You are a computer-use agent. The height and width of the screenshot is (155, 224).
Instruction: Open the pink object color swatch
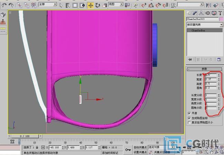tap(221, 19)
